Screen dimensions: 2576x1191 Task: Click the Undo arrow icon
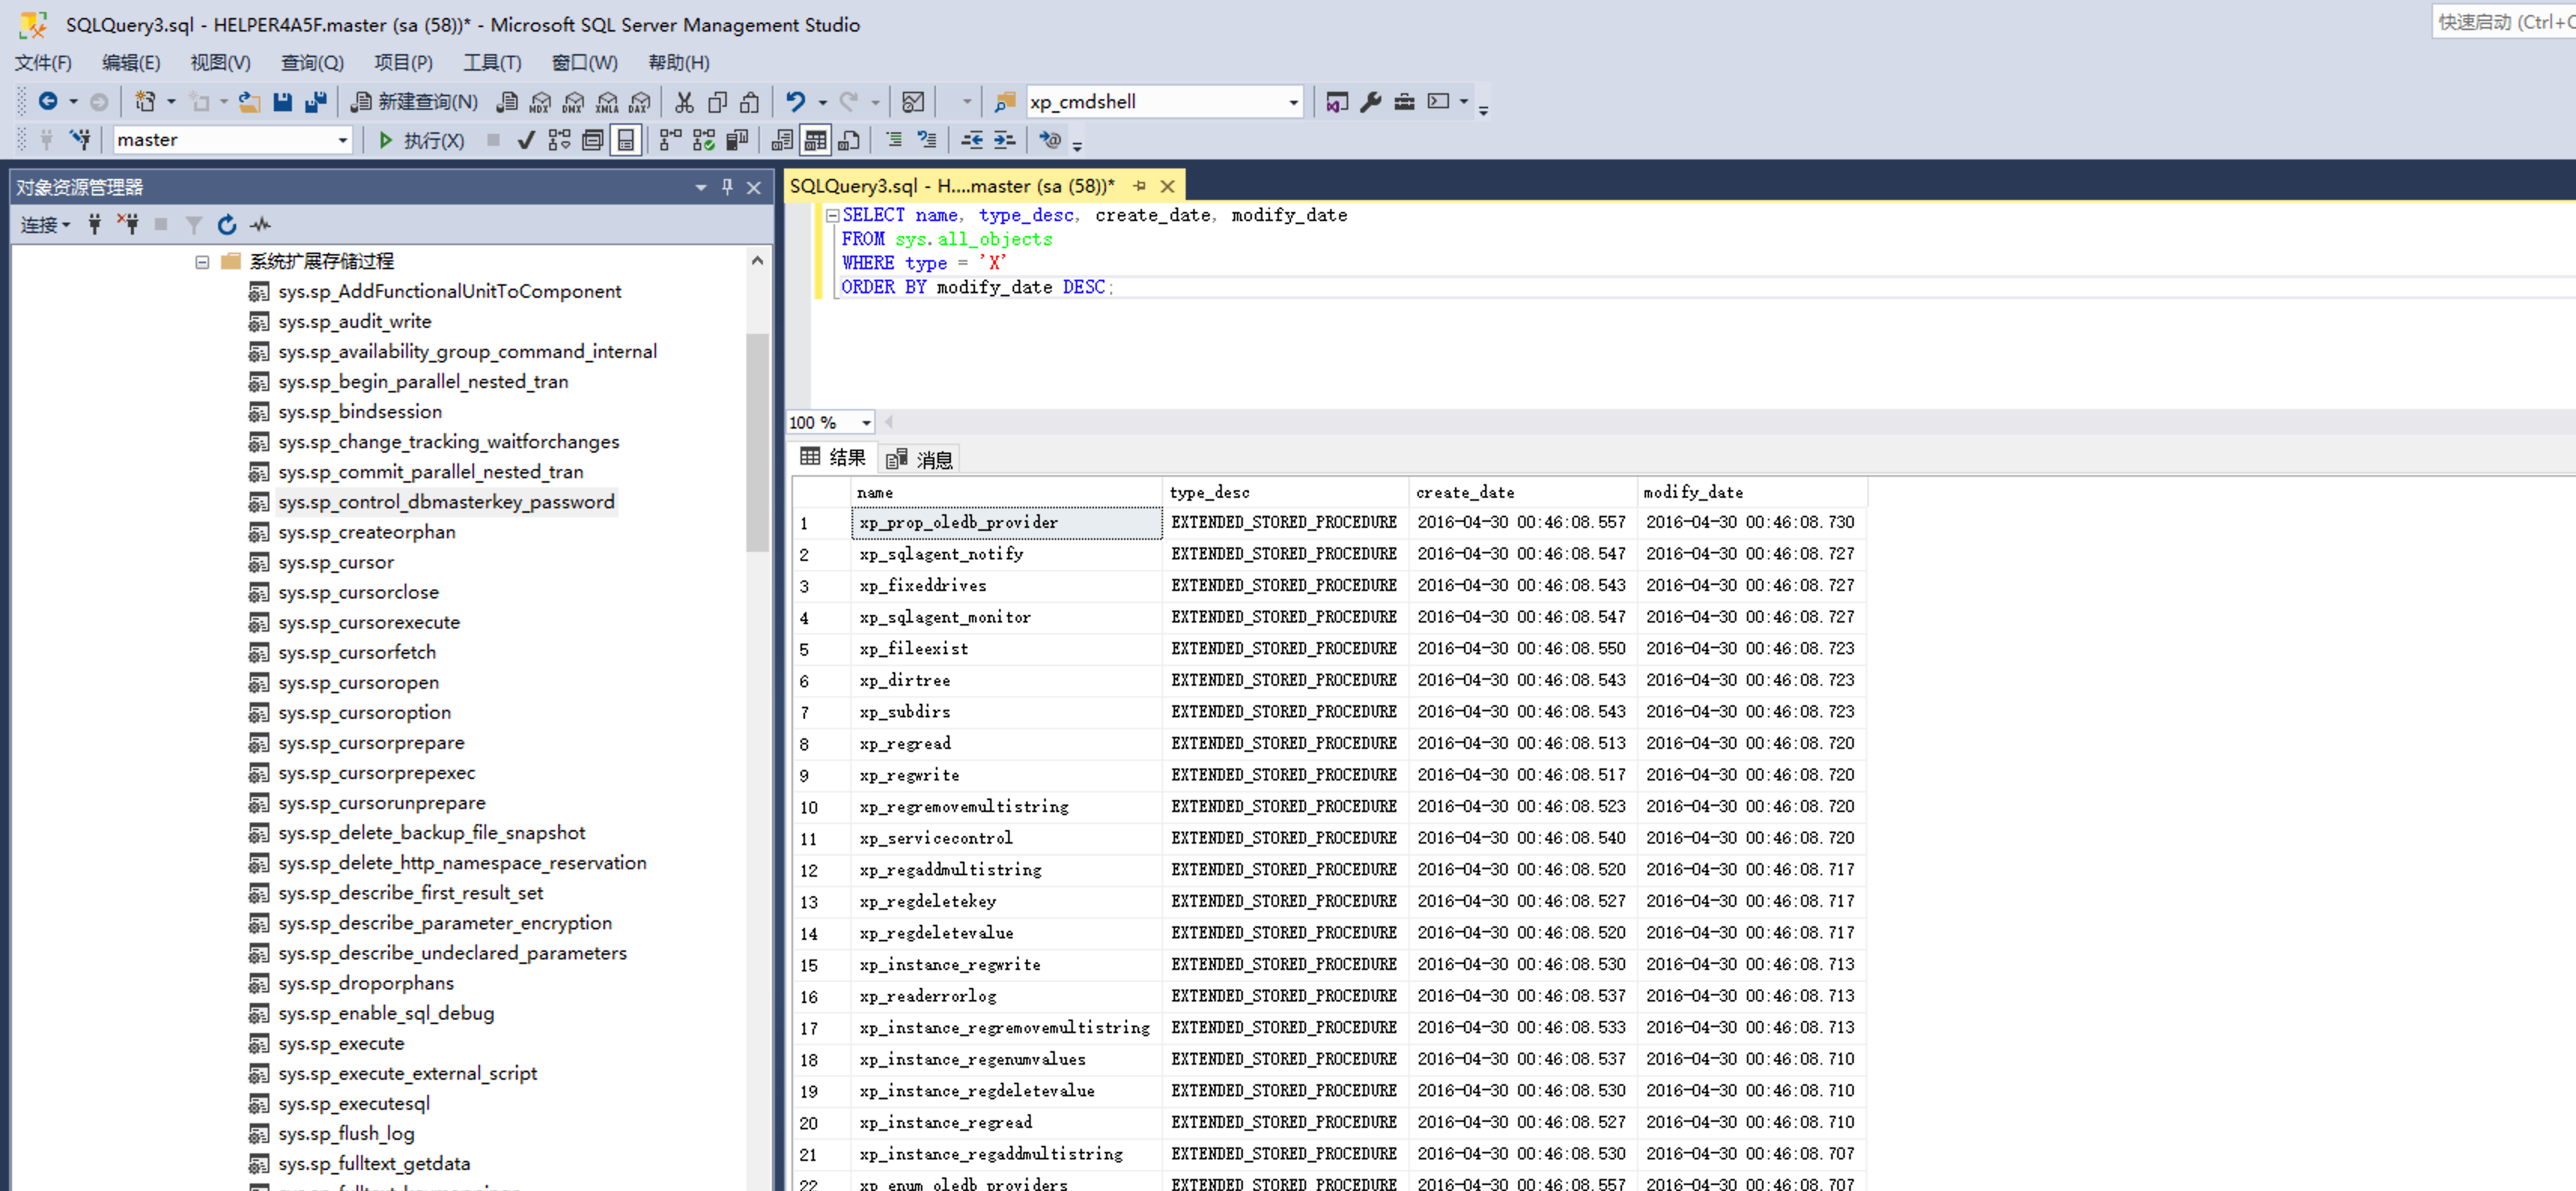point(796,102)
